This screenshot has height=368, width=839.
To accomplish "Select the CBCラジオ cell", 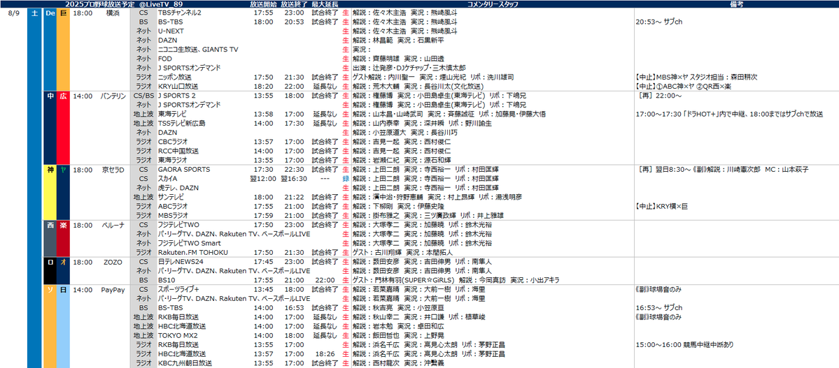I will (x=173, y=142).
